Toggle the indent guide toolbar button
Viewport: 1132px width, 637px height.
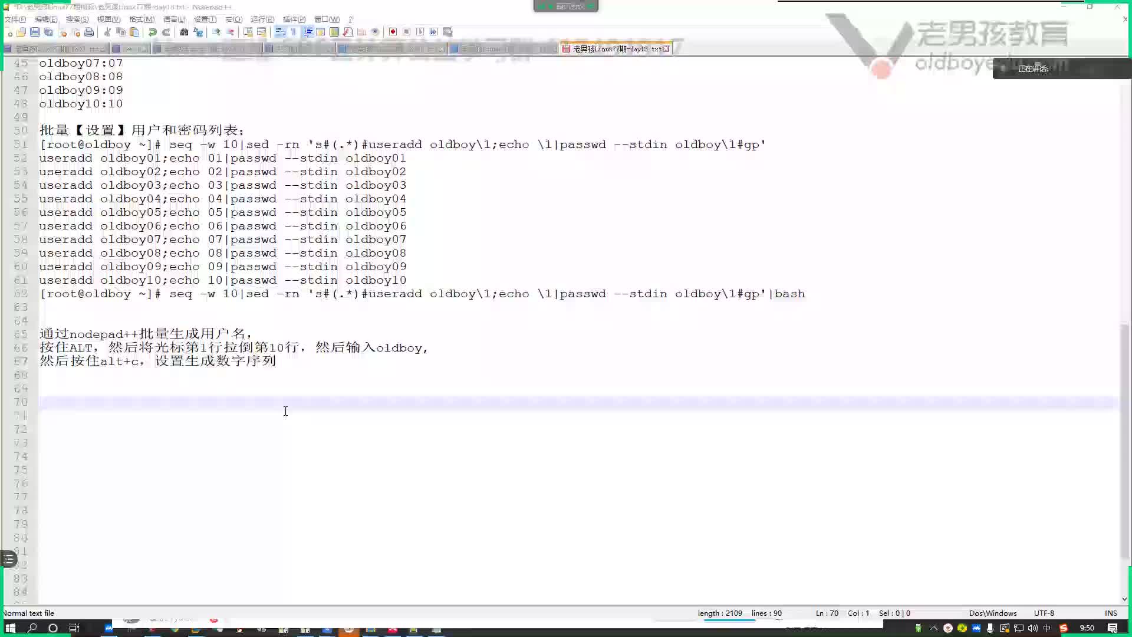coord(307,32)
